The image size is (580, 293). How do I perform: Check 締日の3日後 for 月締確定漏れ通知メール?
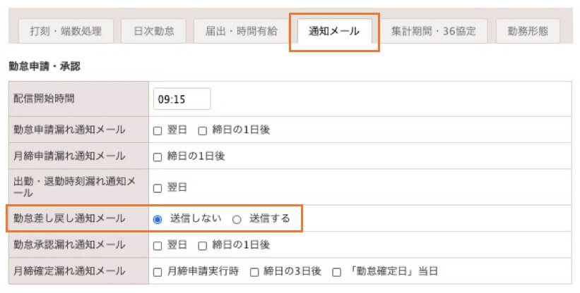click(x=254, y=273)
